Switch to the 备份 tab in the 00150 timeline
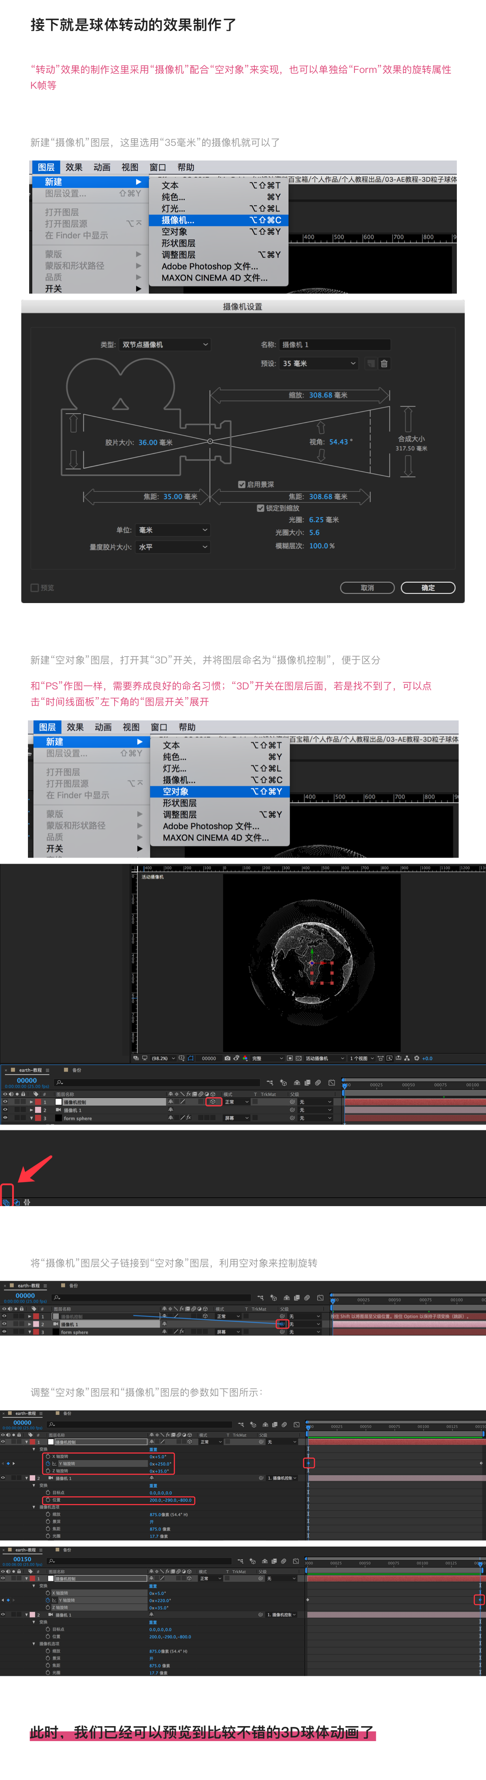Viewport: 486px width, 1780px height. point(68,1550)
